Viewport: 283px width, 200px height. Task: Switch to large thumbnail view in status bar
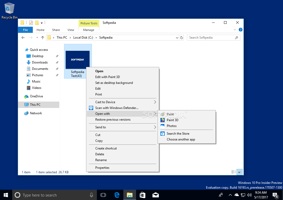[240, 172]
